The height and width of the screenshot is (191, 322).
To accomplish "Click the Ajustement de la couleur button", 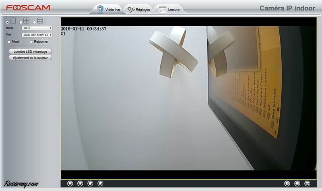I will coord(30,58).
